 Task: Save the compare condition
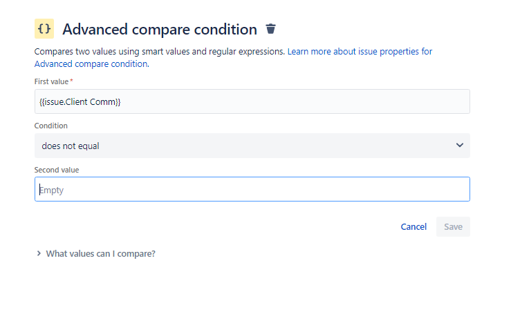453,227
